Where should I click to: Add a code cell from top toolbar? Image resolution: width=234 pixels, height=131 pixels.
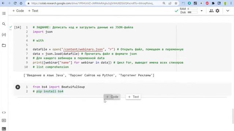coord(18,11)
